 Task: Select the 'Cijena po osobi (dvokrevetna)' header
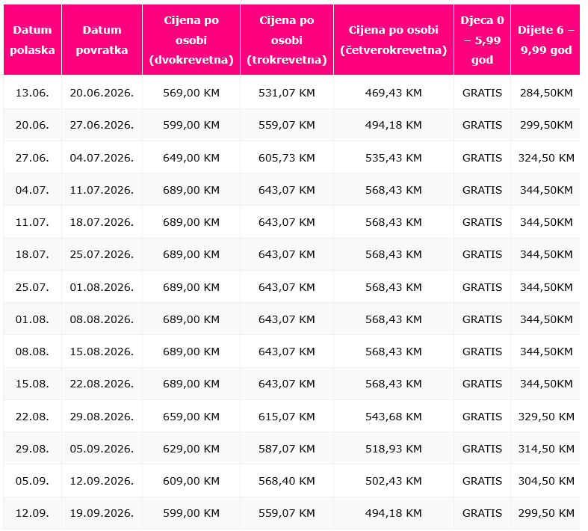(x=191, y=40)
